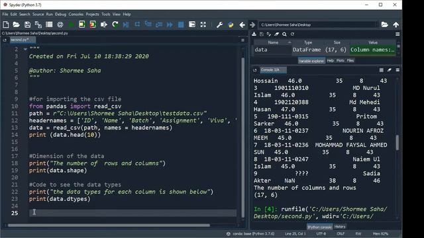Click the editor horizontal scrollbar

109,225
